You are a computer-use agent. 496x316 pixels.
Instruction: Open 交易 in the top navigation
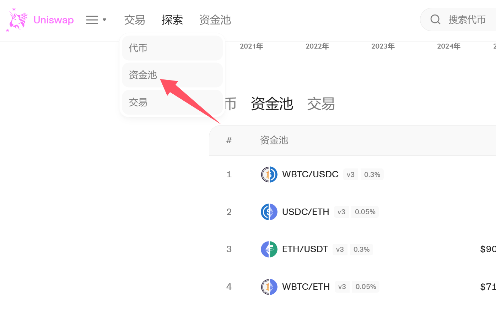tap(135, 20)
